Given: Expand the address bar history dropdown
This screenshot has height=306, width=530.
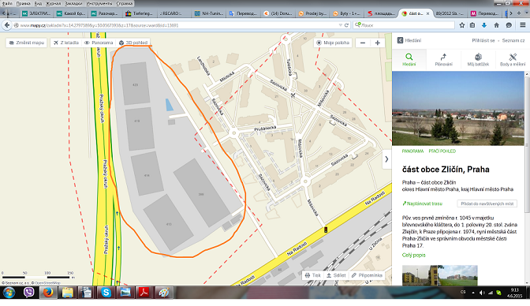Looking at the screenshot, I should coord(341,25).
